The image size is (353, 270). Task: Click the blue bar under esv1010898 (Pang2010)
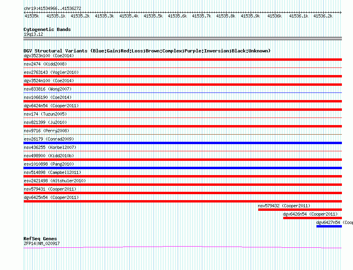point(182,168)
